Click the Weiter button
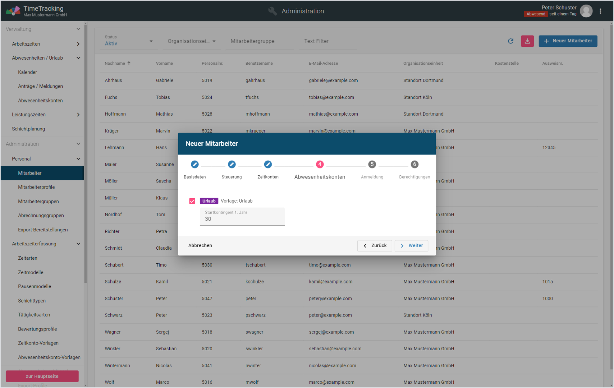614x388 pixels. point(411,246)
